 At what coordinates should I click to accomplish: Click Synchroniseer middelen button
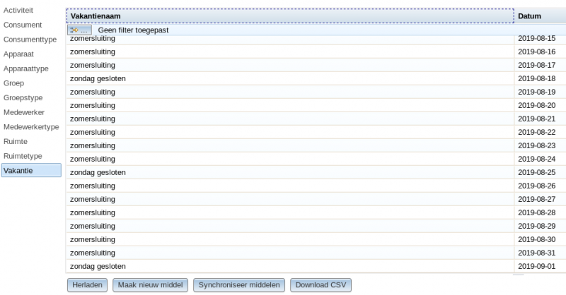(x=239, y=285)
